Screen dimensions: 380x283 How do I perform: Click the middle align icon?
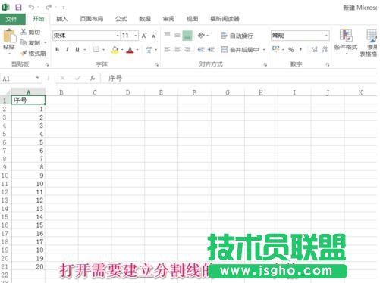tap(177, 35)
